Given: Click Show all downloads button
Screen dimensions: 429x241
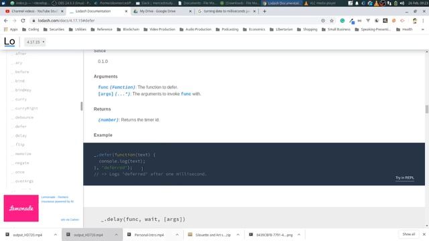Looking at the screenshot, I should (x=408, y=234).
